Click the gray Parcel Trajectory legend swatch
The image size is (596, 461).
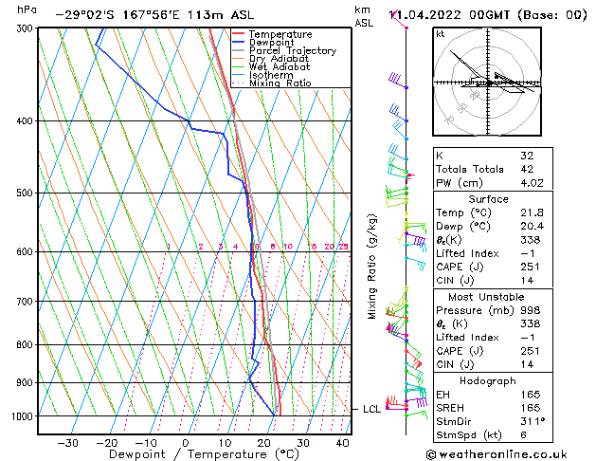pyautogui.click(x=239, y=50)
